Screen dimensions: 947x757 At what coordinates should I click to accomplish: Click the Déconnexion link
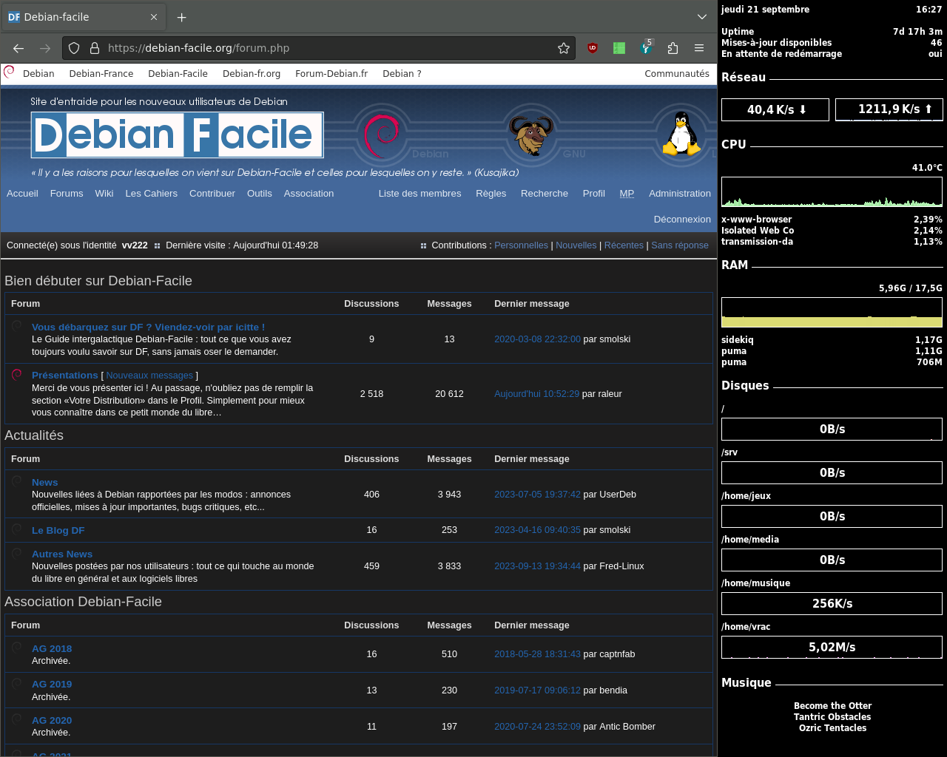(x=682, y=220)
